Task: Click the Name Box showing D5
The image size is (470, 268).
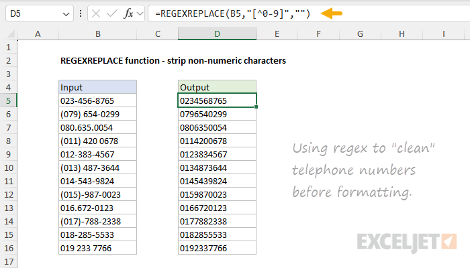Action: point(40,13)
